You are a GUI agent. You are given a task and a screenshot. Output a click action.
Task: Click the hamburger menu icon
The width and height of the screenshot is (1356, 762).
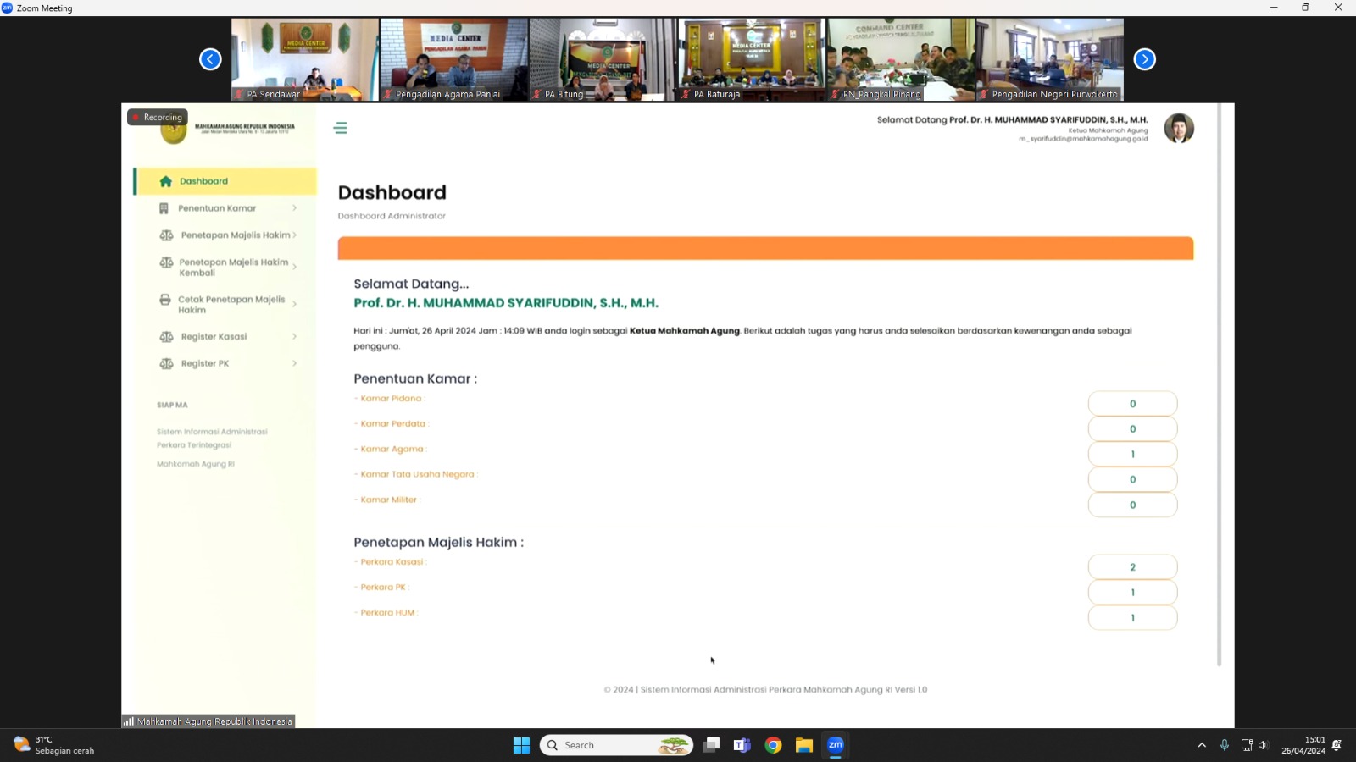(x=341, y=128)
